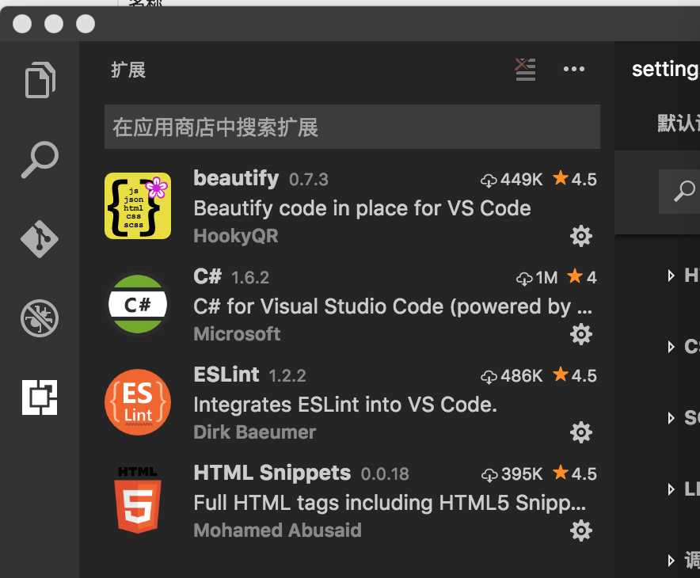Select the C# extension title

pyautogui.click(x=207, y=276)
